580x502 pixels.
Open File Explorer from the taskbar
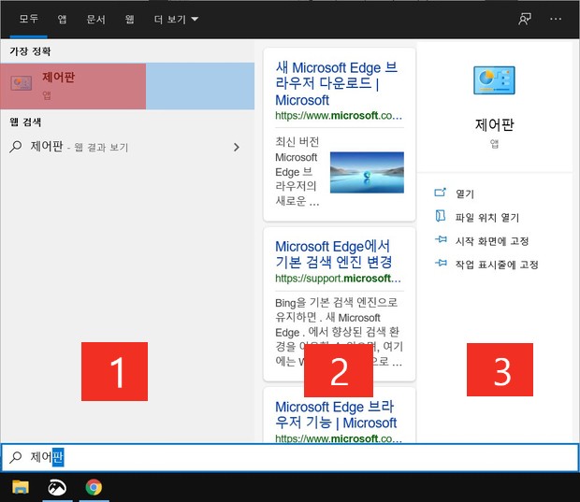pos(21,487)
